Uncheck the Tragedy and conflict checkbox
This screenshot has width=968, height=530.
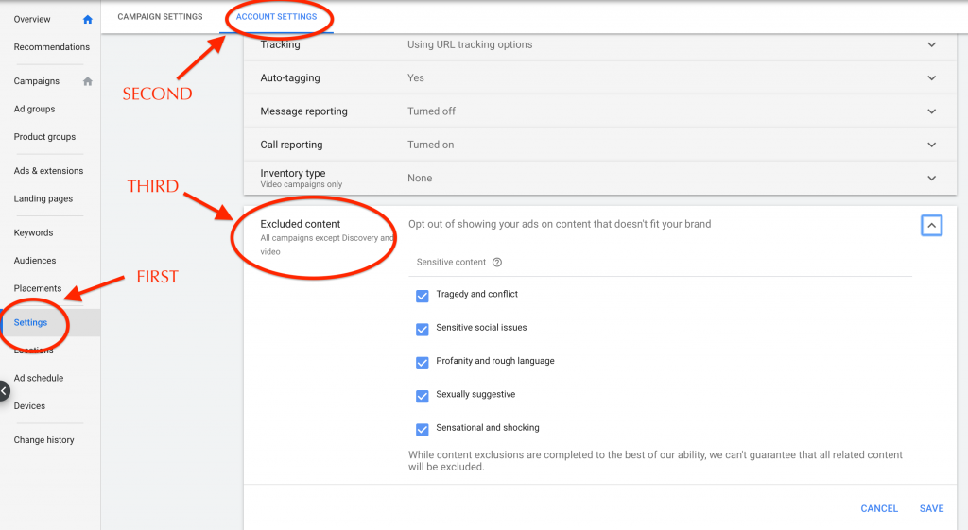tap(423, 296)
